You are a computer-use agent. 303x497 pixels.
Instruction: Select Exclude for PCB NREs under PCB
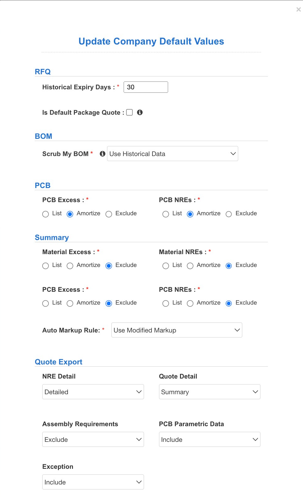(229, 214)
